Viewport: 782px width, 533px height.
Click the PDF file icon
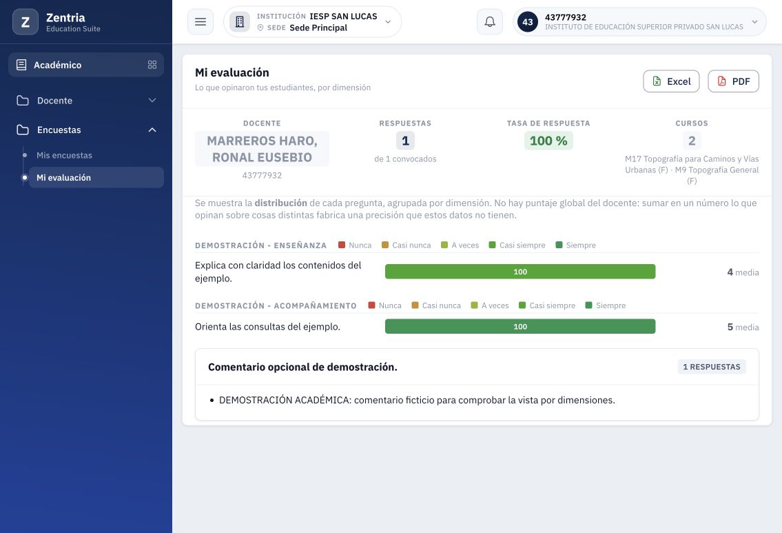pos(721,81)
